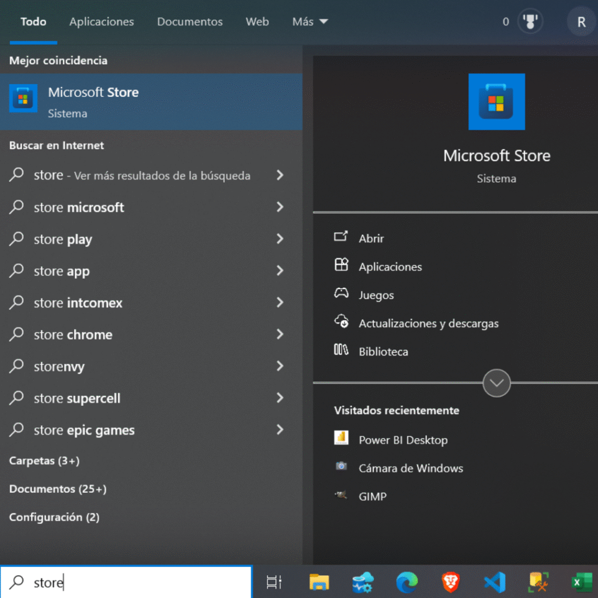Expand arrow for store chrome suggestion
The width and height of the screenshot is (598, 598).
click(x=280, y=334)
